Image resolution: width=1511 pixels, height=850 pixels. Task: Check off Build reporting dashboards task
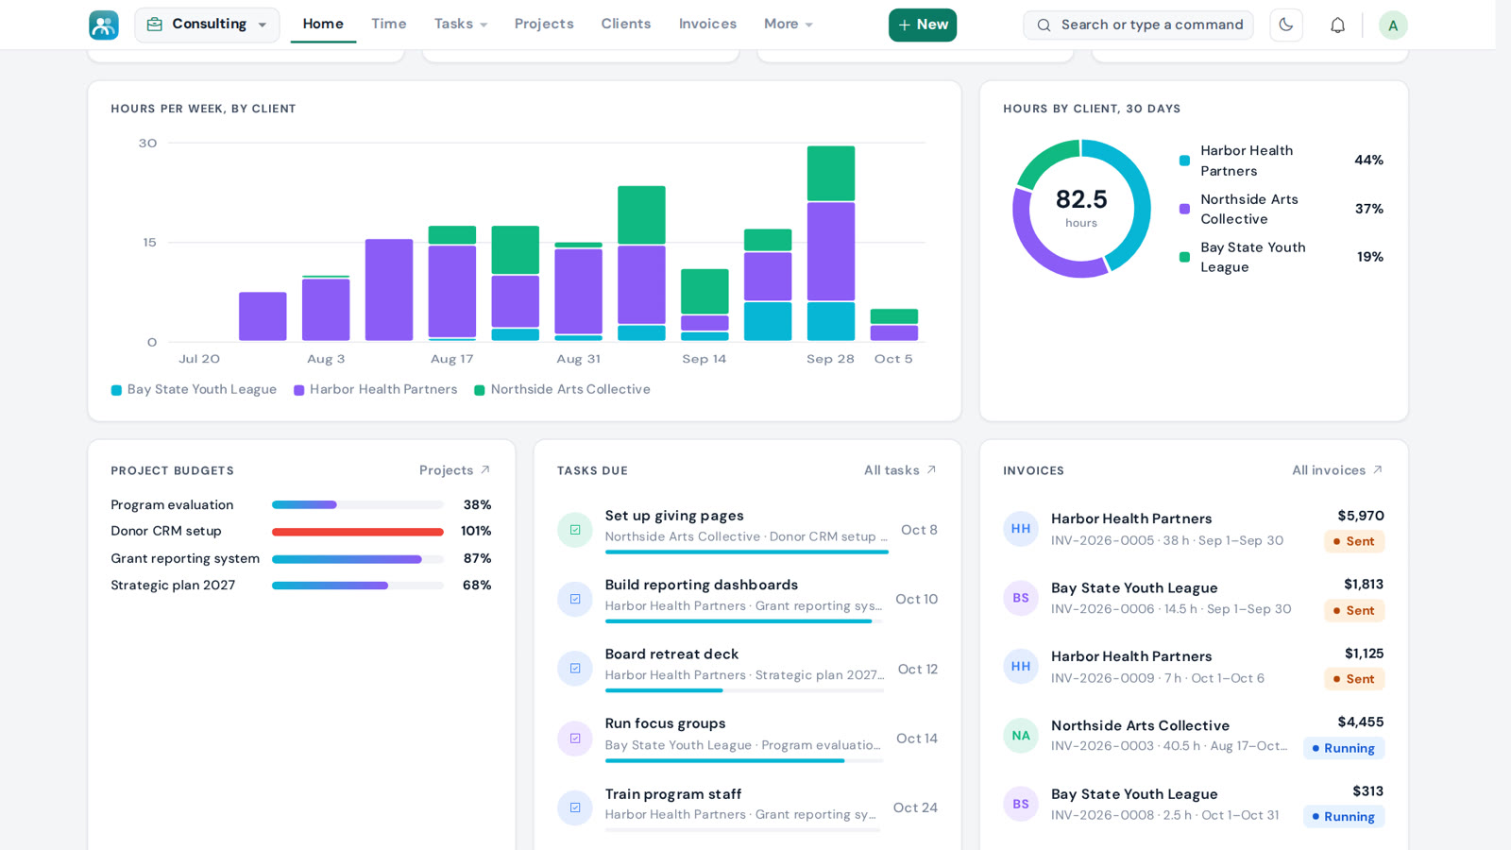pyautogui.click(x=575, y=599)
